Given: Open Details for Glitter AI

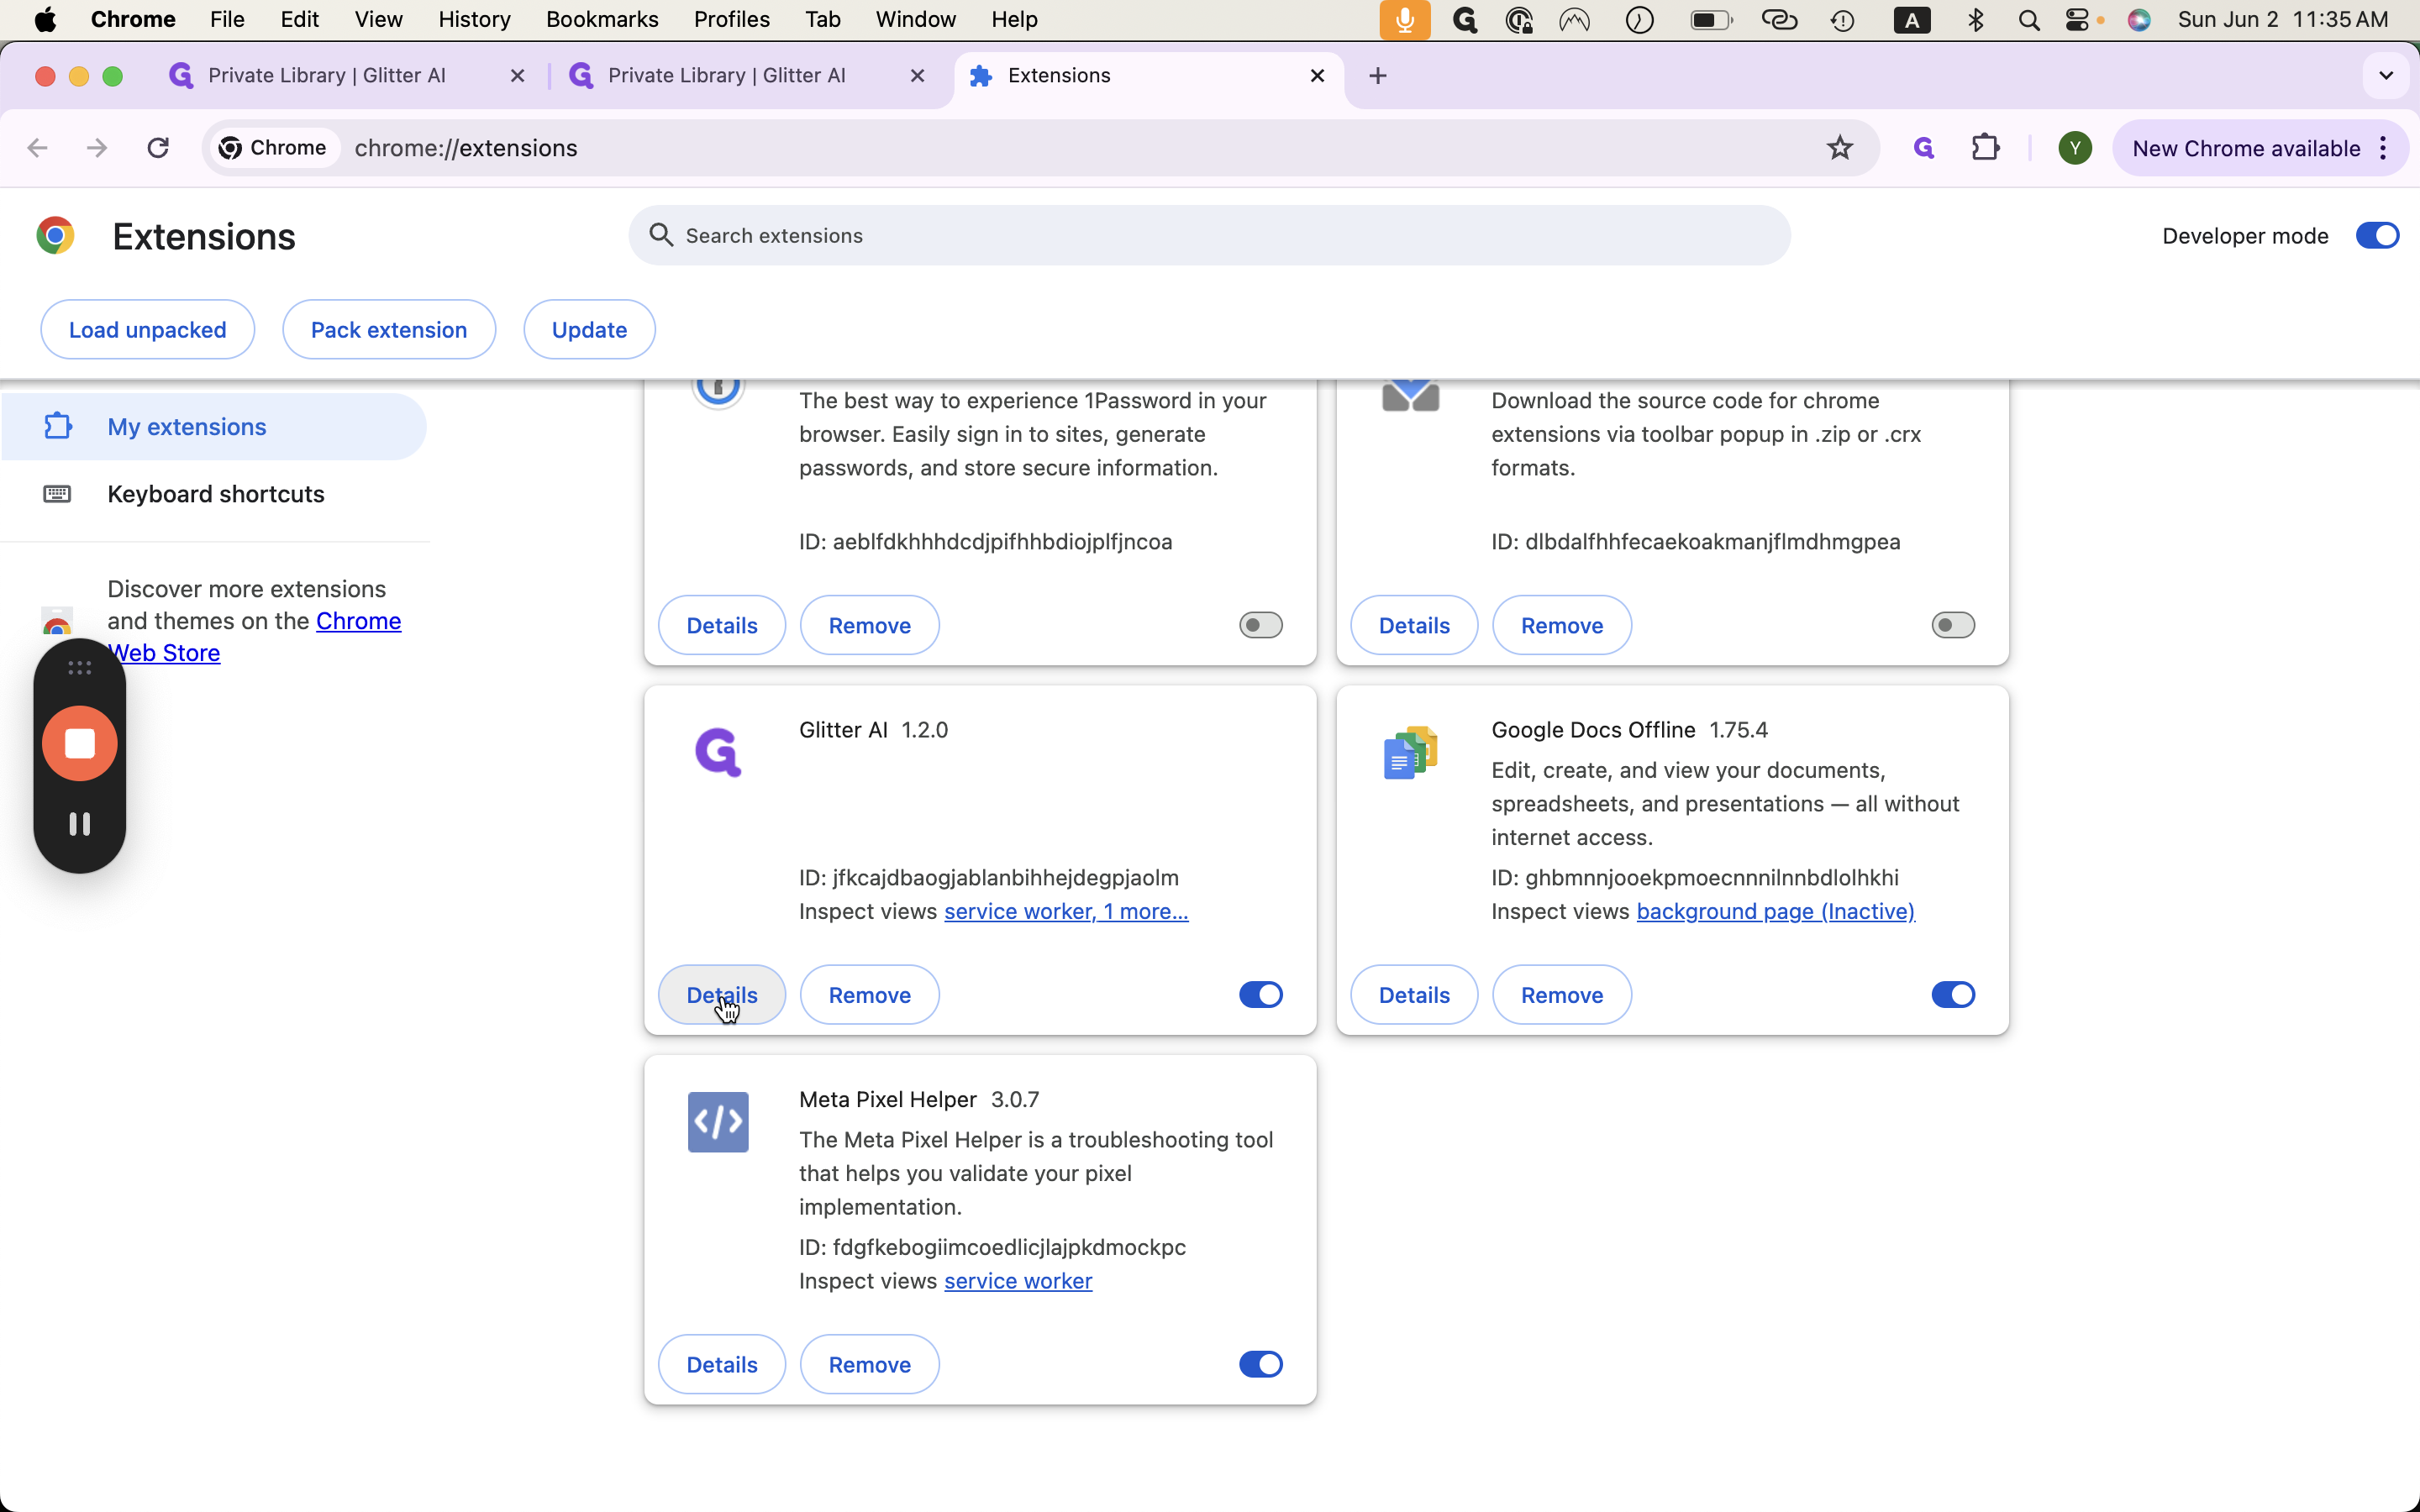Looking at the screenshot, I should (x=722, y=995).
